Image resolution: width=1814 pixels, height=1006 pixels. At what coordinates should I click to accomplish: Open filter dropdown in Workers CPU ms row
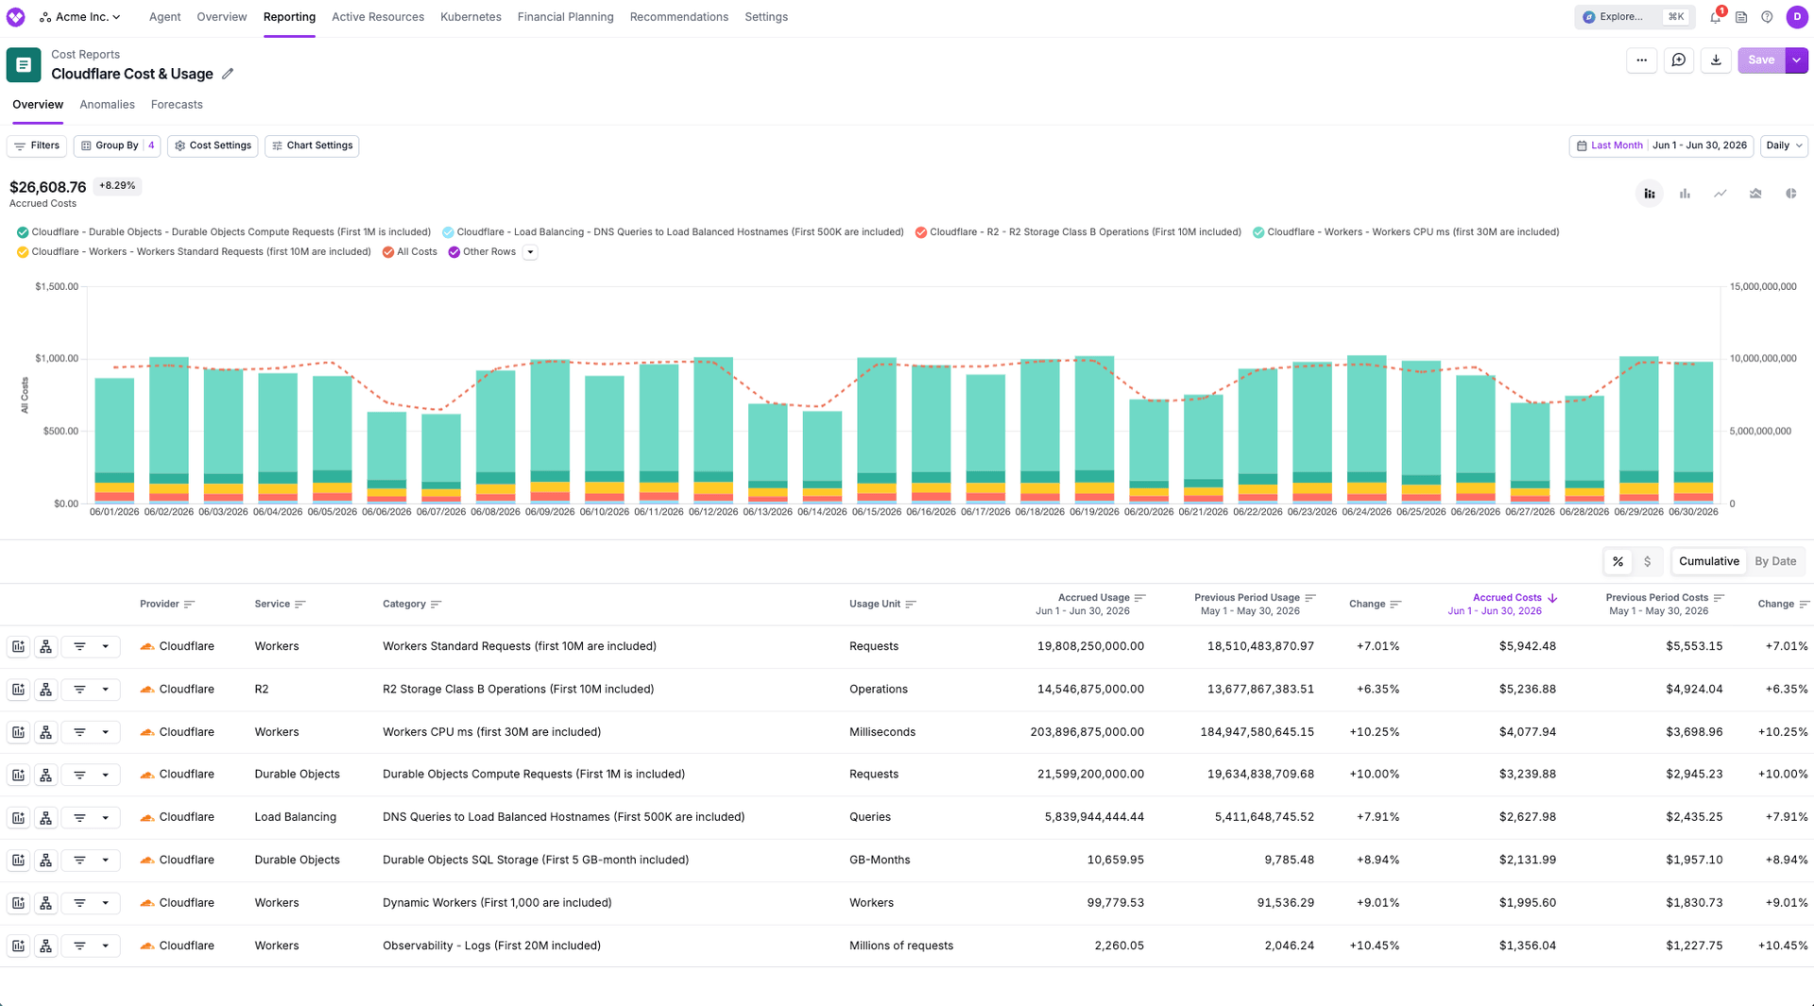[x=91, y=732]
